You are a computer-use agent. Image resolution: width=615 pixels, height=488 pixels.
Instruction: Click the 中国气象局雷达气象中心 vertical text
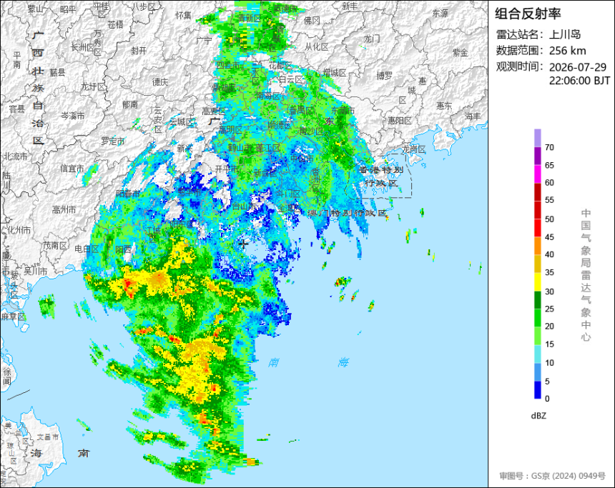[x=586, y=275]
